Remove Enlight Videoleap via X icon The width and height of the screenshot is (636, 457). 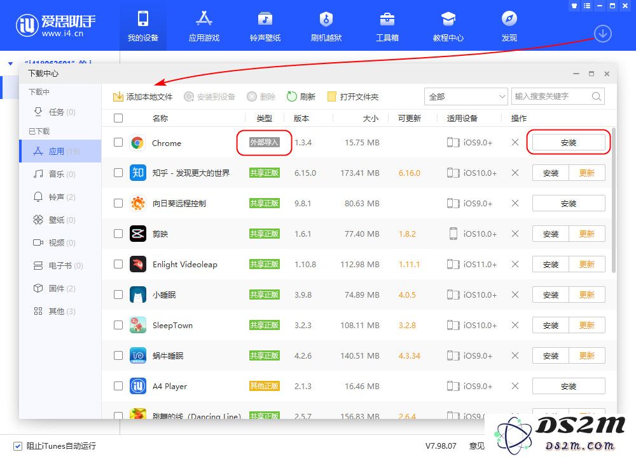515,264
